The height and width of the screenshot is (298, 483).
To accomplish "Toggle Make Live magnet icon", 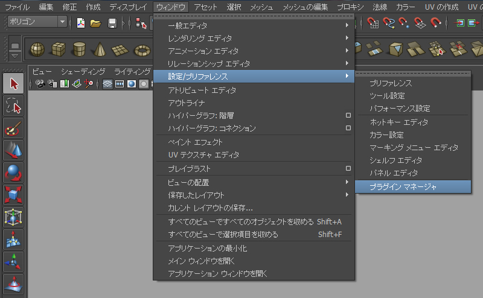I will (x=435, y=23).
